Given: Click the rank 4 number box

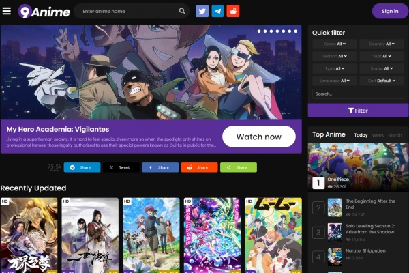Looking at the screenshot, I should tap(318, 257).
